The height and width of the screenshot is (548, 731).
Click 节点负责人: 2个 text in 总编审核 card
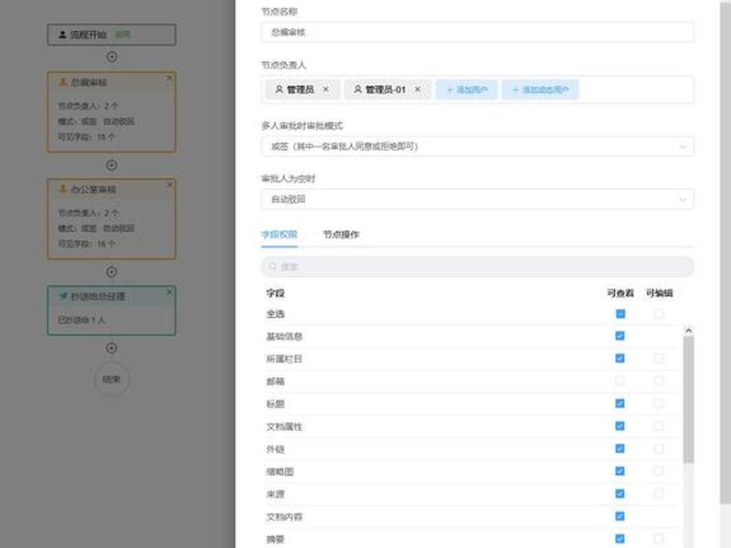[88, 106]
